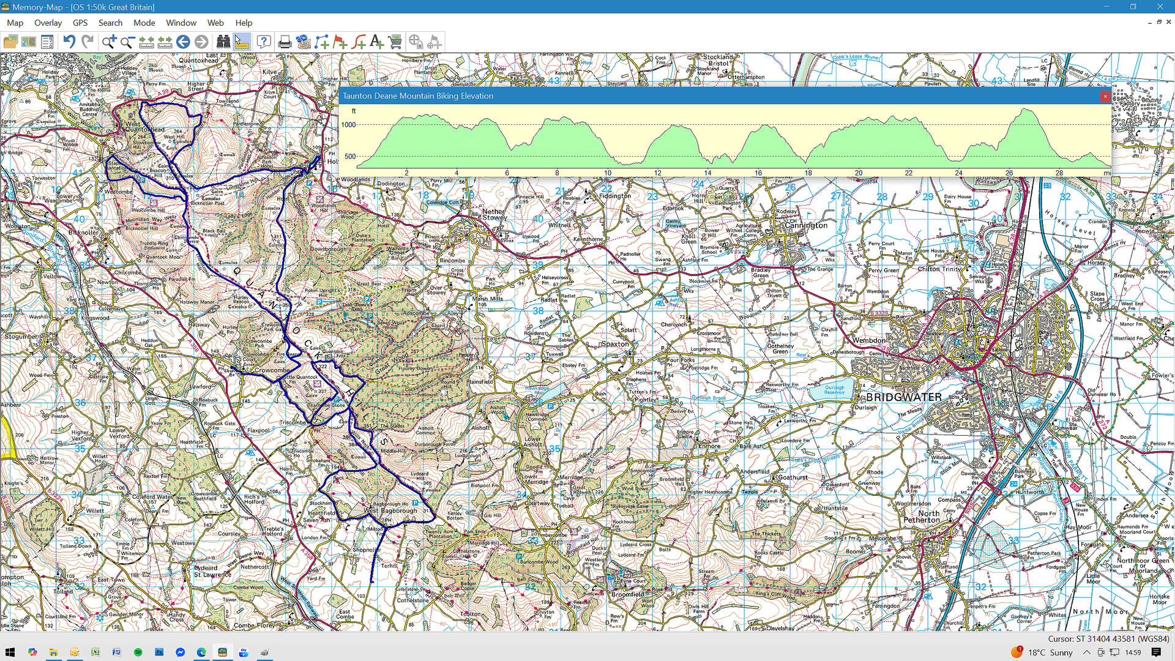Open Find Place binoculars tool
1175x661 pixels.
pos(223,42)
